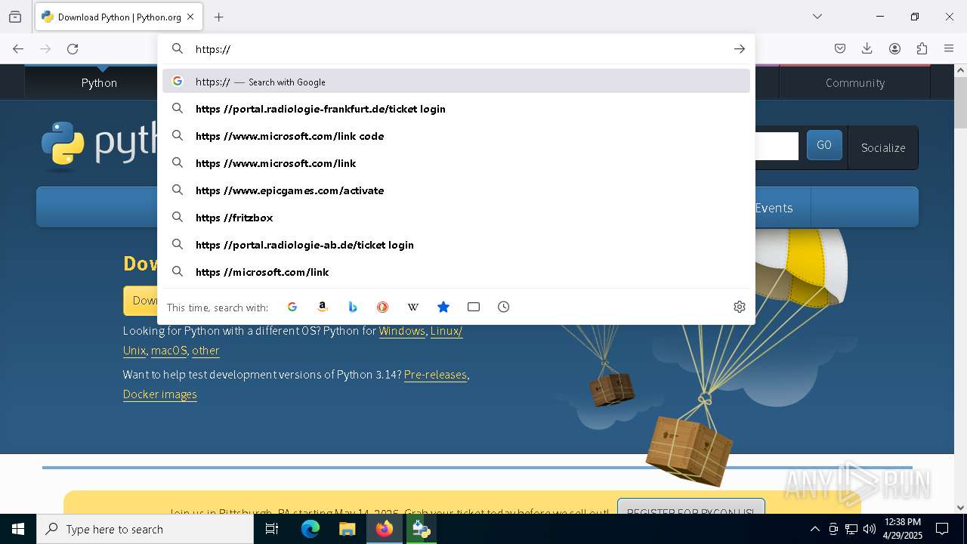Open a new tab with plus button
The height and width of the screenshot is (544, 967).
tap(218, 17)
